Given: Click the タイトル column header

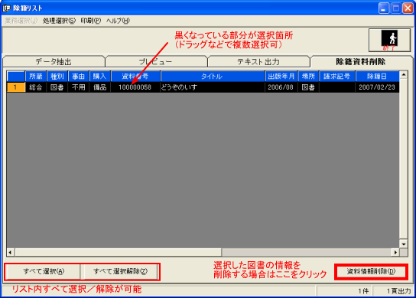Looking at the screenshot, I should coord(213,77).
